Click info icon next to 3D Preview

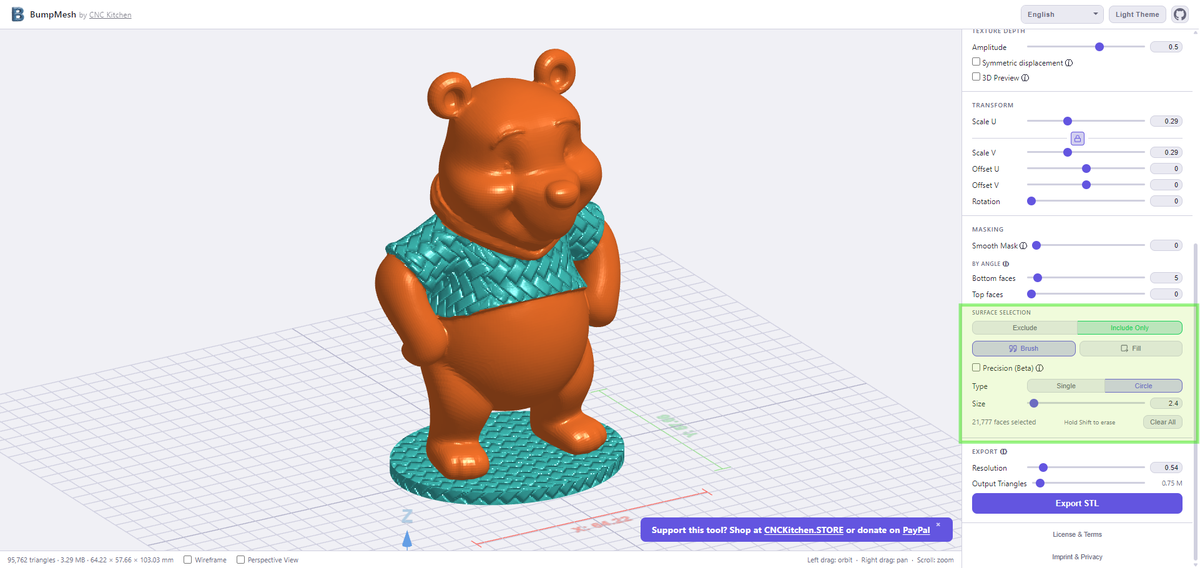(x=1025, y=78)
